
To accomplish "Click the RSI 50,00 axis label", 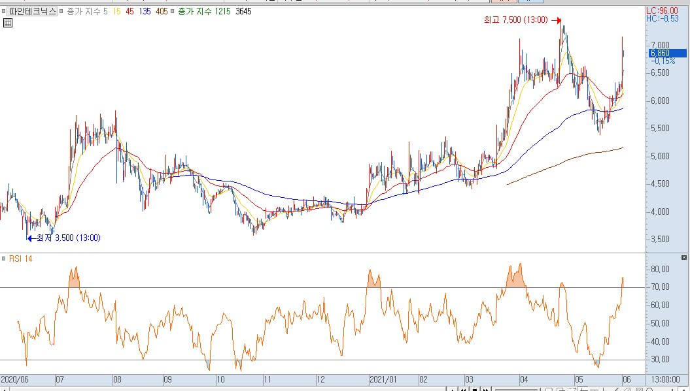I will click(x=660, y=323).
